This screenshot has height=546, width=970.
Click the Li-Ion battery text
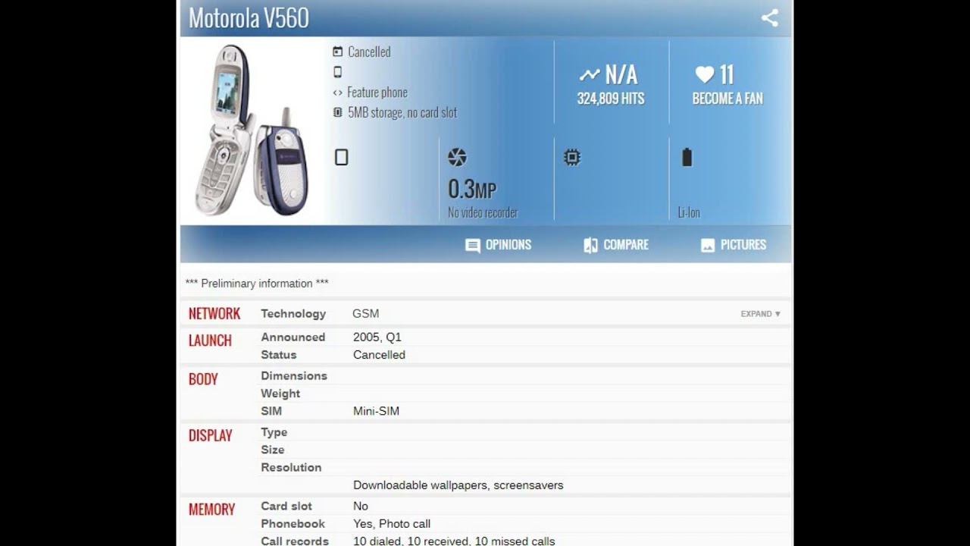tap(689, 212)
